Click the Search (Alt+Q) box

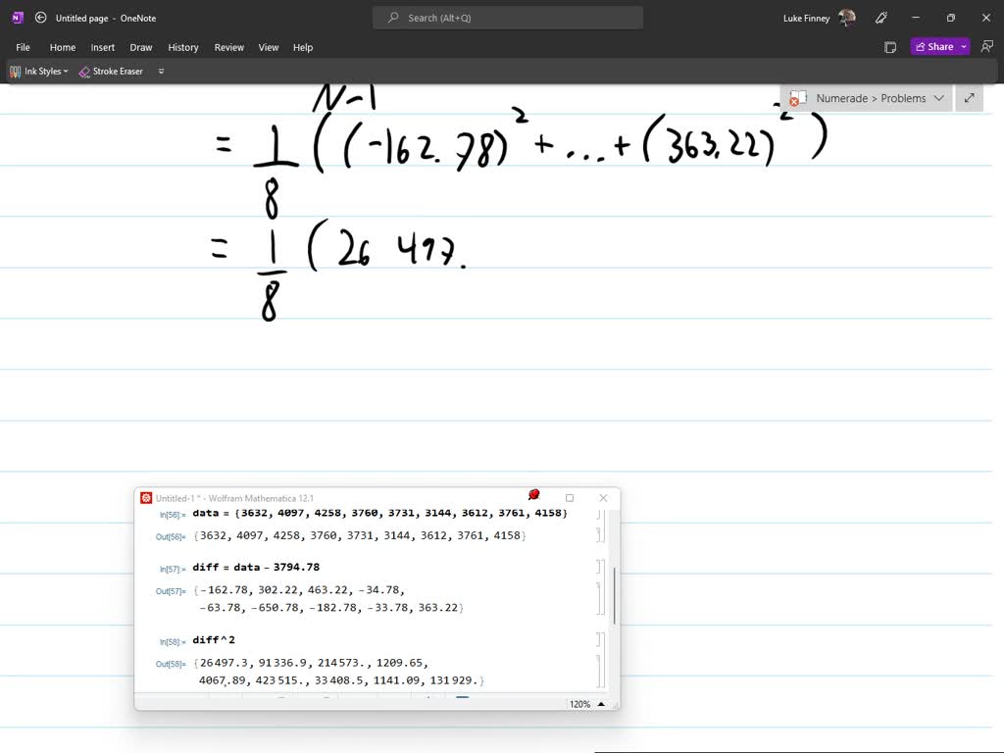(508, 18)
